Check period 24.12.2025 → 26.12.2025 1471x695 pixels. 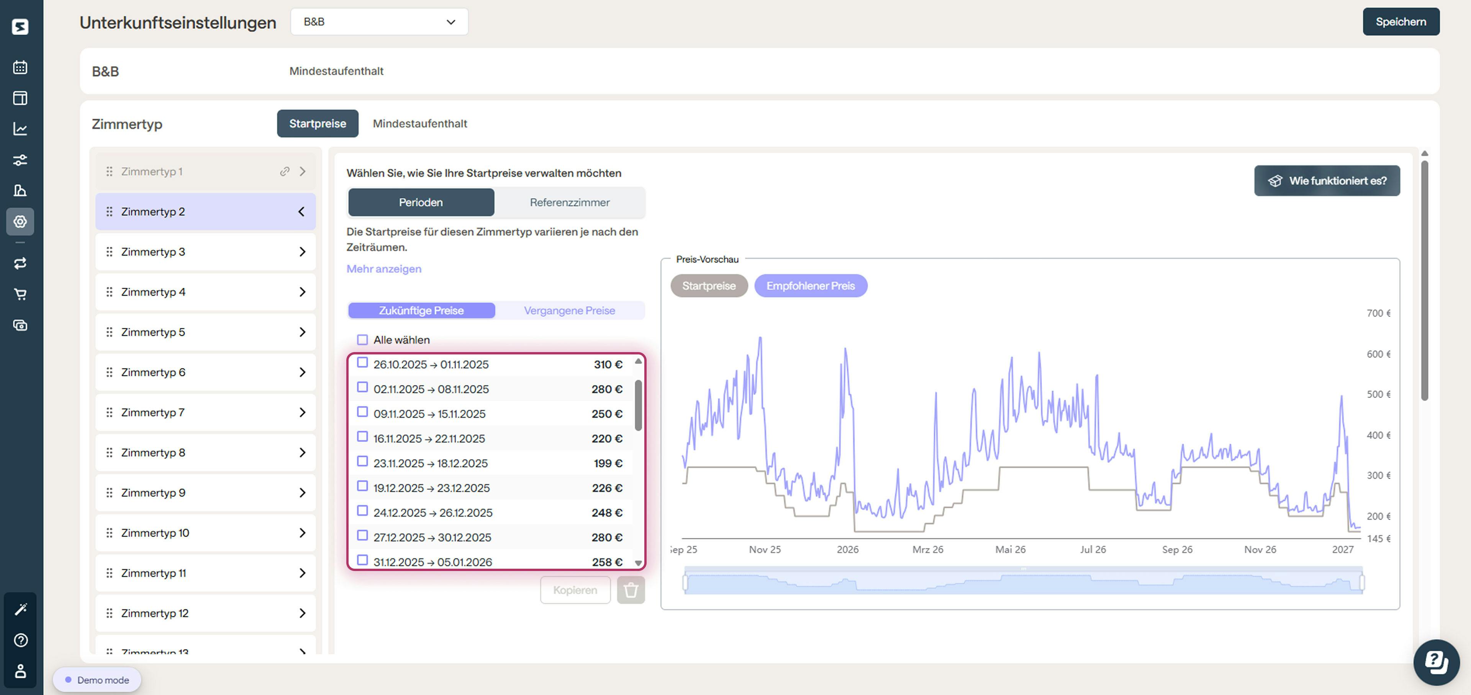[x=362, y=511]
